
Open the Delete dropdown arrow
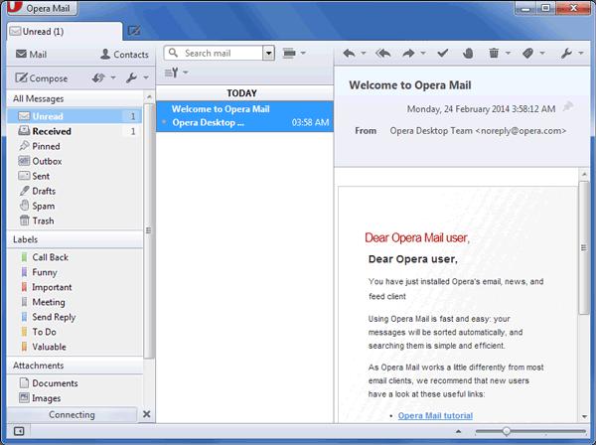[508, 54]
